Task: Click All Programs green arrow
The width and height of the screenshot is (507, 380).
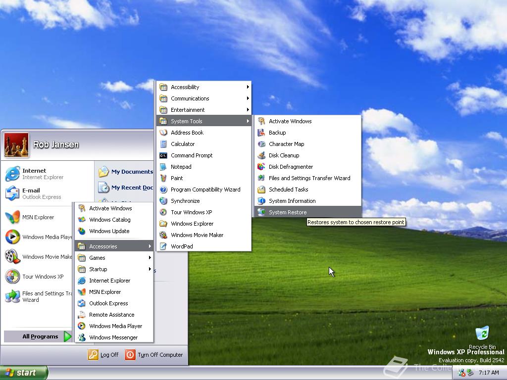Action: coord(67,336)
